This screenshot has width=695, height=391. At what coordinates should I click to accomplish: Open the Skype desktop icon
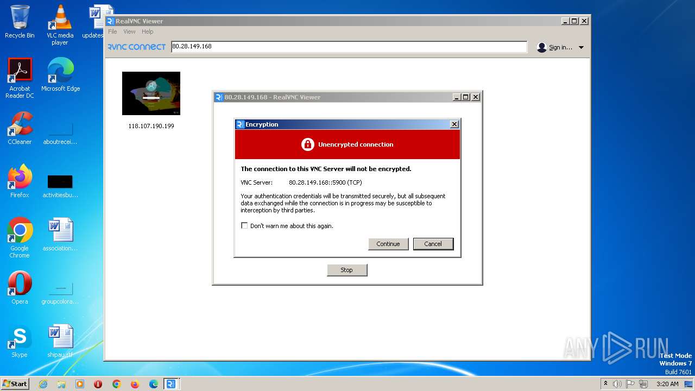[20, 341]
